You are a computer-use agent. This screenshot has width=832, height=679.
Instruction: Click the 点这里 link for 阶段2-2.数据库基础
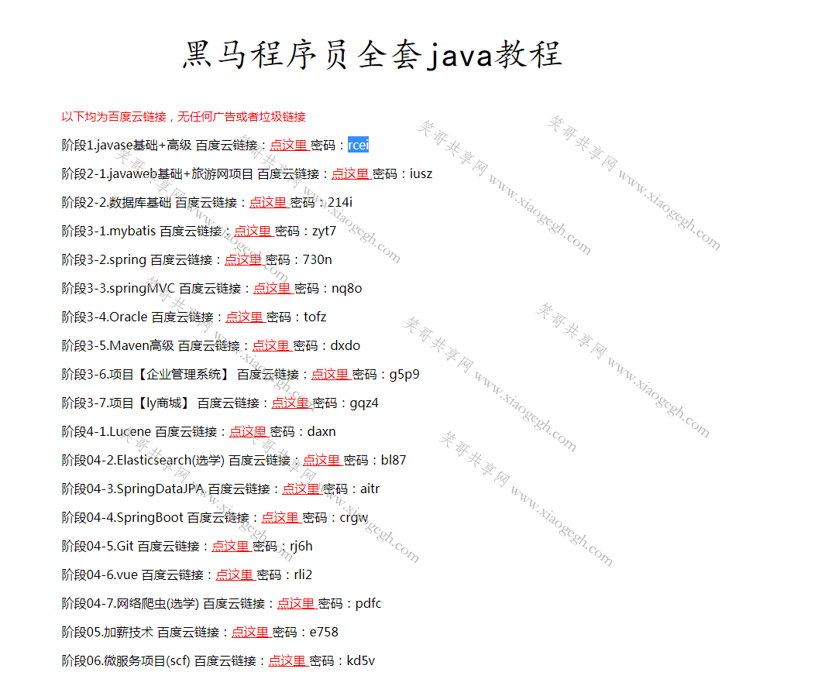tap(268, 202)
